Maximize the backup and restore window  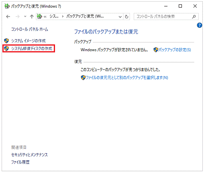click(x=180, y=6)
